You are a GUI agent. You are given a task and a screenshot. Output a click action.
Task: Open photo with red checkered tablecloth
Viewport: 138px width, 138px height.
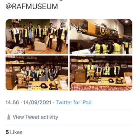101,73
